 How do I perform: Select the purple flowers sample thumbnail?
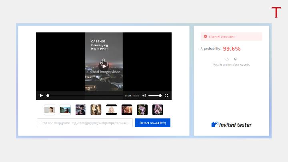[142, 110]
